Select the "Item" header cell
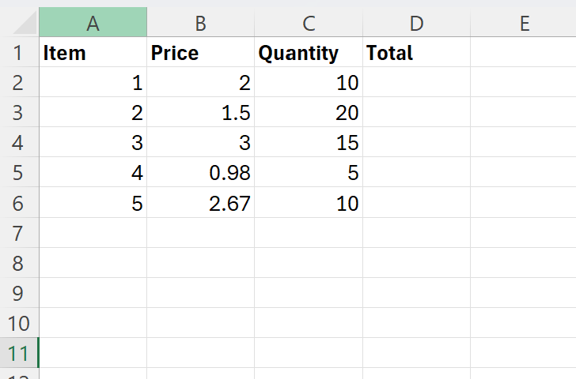The height and width of the screenshot is (379, 576). [x=93, y=53]
